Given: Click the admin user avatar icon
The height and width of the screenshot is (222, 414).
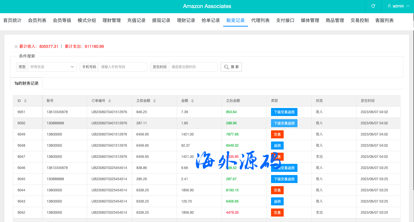Looking at the screenshot, I should pyautogui.click(x=389, y=6).
